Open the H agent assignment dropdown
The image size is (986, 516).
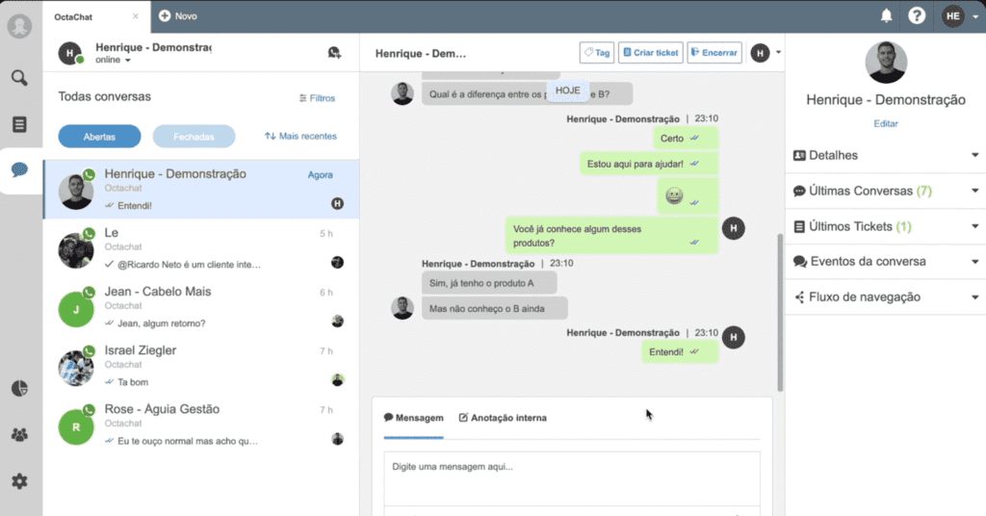pos(765,53)
